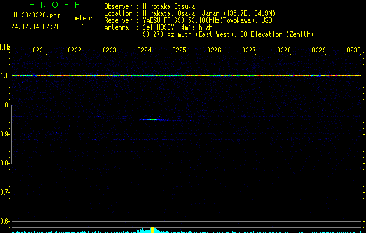Viewport: 366px width, 233px height.
Task: Click the 1.1 kHz axis label
Action: point(4,76)
